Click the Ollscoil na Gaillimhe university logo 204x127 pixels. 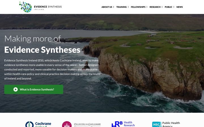coord(81,124)
